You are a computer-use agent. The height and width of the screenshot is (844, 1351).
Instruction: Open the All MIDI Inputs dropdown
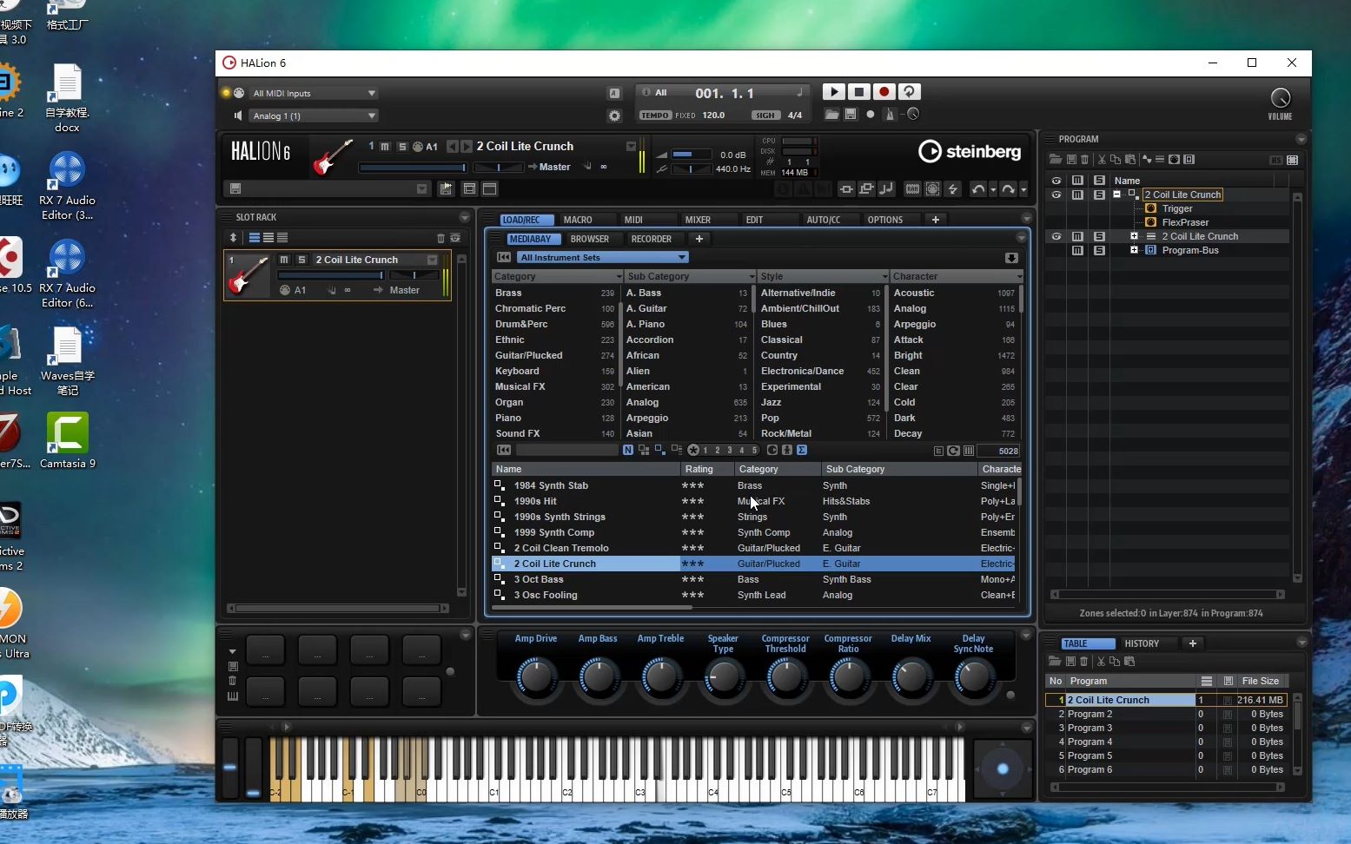pos(314,93)
